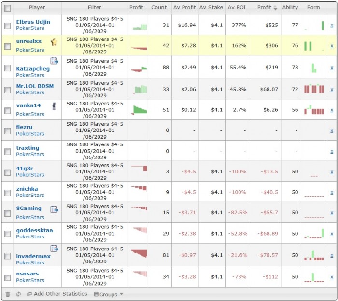Viewport: 338px width, 301px height.
Task: Sort by the Ability column header
Action: coord(290,7)
